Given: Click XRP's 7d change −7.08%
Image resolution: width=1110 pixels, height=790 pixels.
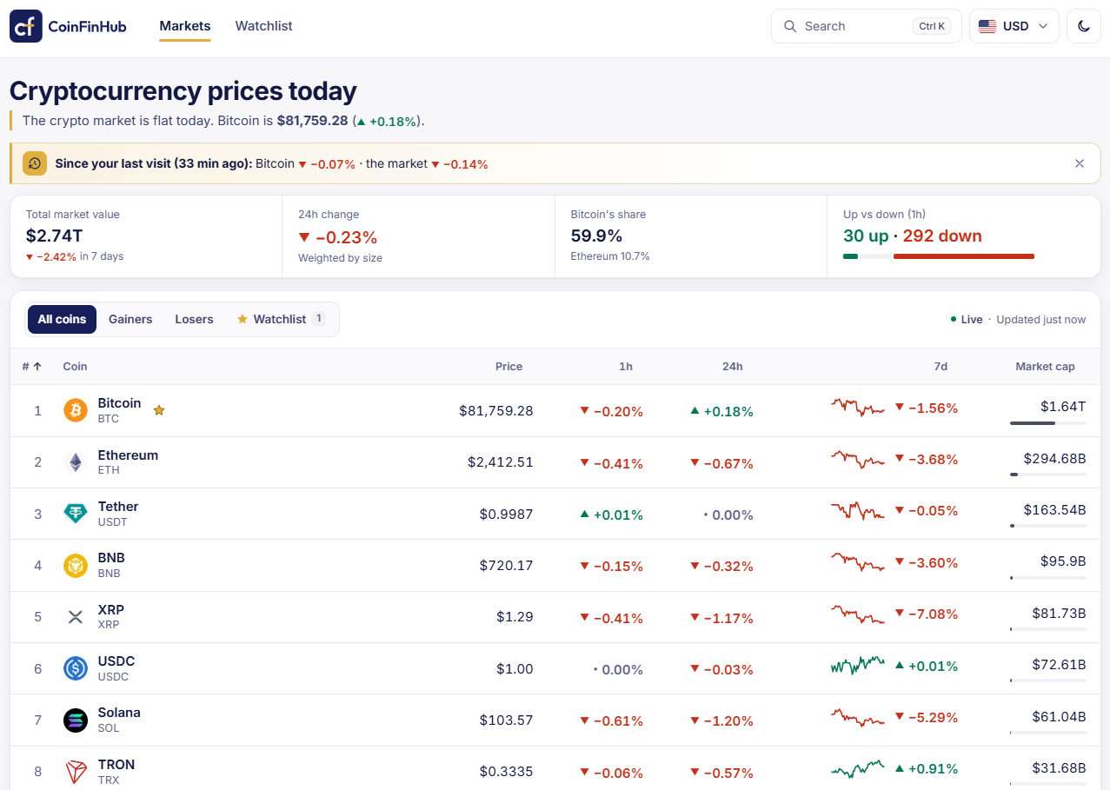Looking at the screenshot, I should pyautogui.click(x=927, y=614).
